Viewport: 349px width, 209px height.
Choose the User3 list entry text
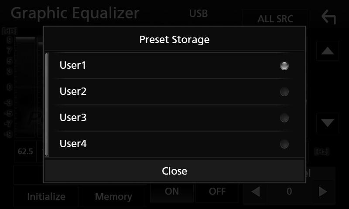point(73,117)
